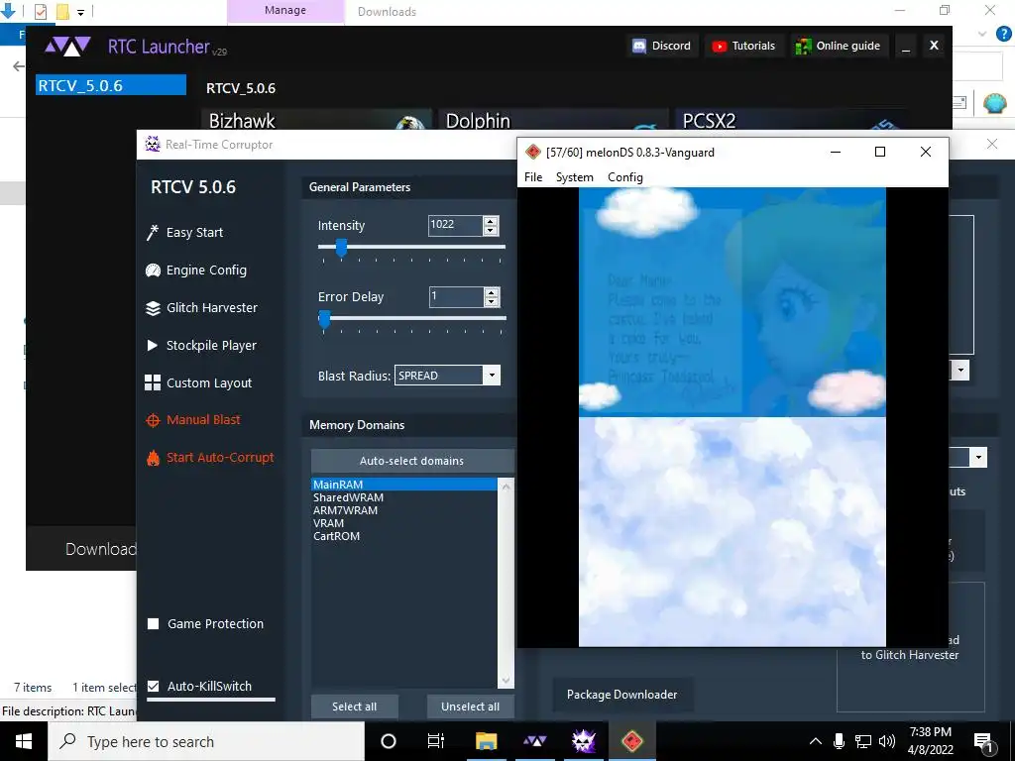Click the PCSX2 emulator card
Screen dimensions: 1015x761
click(790, 120)
